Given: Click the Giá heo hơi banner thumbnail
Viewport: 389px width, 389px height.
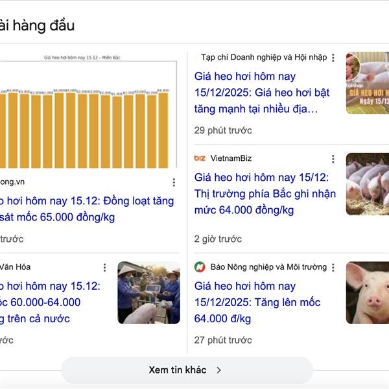Looking at the screenshot, I should click(x=368, y=83).
